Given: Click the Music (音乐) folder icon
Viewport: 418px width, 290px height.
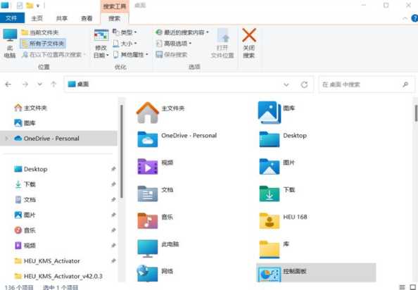Looking at the screenshot, I should (x=147, y=221).
